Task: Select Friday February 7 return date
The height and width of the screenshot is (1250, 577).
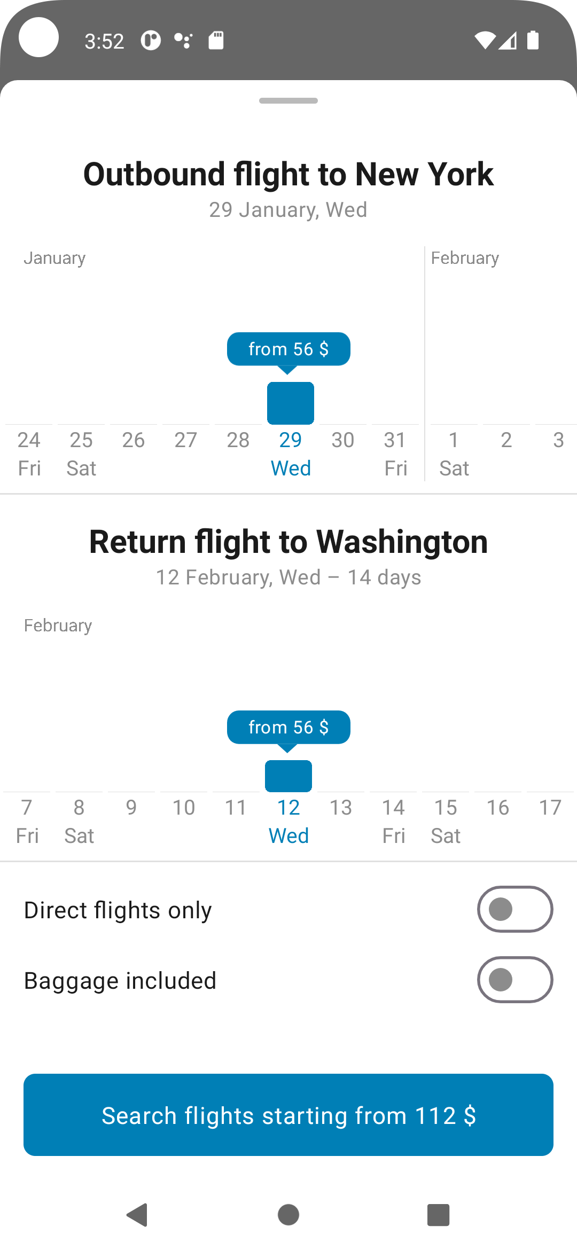Action: tap(27, 821)
